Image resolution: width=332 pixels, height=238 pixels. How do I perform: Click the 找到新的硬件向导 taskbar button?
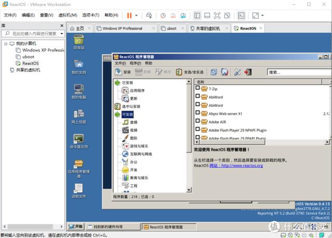[114, 227]
